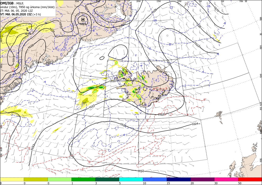262x185 pixels.
Task: Click the -12 temperature contour label
Action: 171,8
